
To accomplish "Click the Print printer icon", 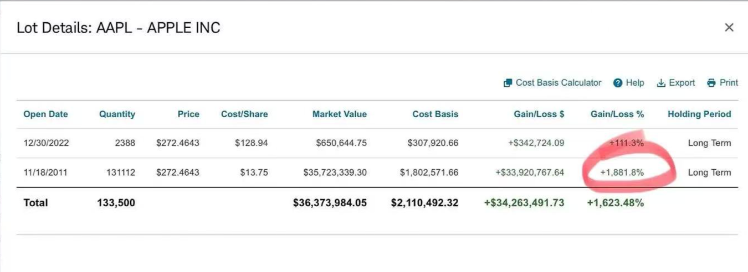I will coord(711,83).
